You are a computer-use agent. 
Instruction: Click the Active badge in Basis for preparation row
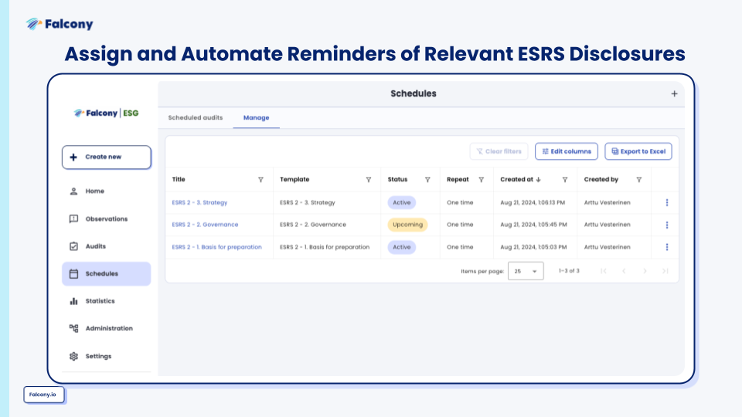pyautogui.click(x=402, y=247)
